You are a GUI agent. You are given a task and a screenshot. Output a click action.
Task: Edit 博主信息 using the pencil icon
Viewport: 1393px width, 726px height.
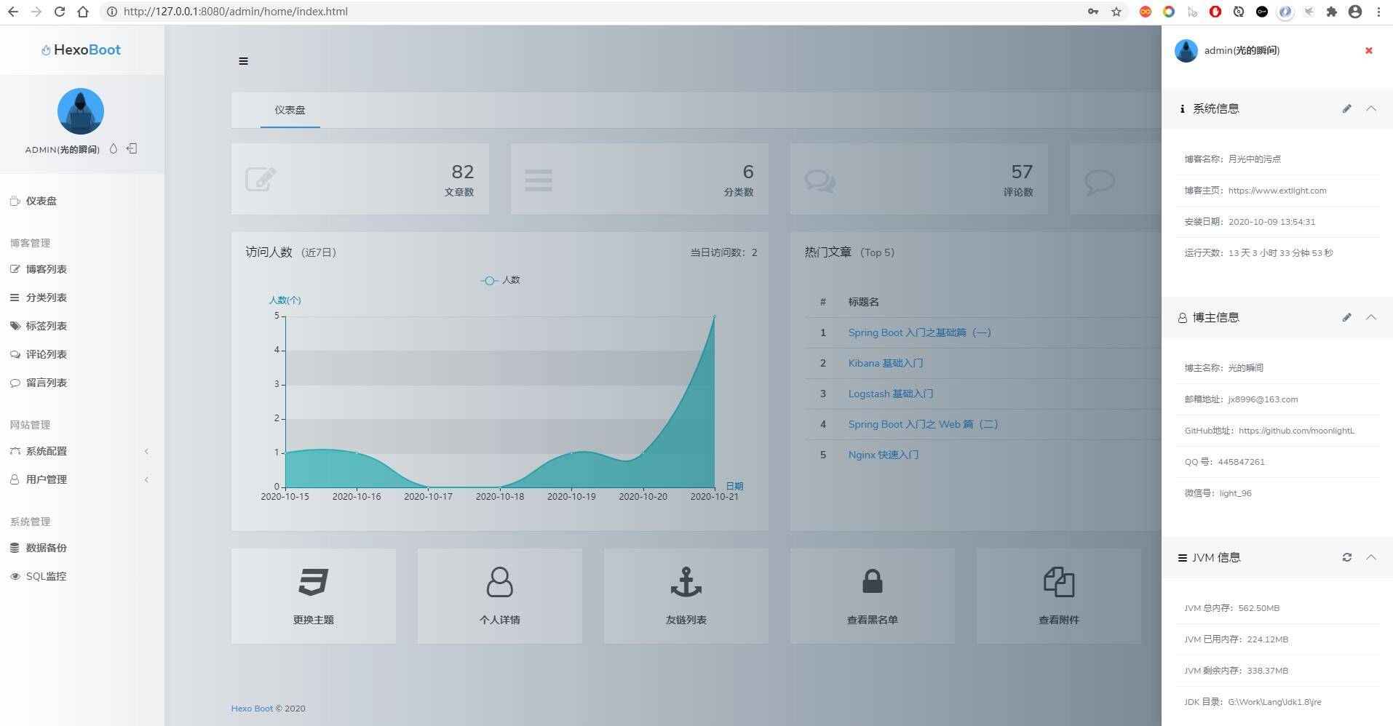point(1346,317)
